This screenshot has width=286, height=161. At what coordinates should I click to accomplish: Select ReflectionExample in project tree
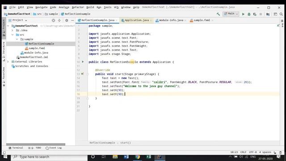[41, 44]
